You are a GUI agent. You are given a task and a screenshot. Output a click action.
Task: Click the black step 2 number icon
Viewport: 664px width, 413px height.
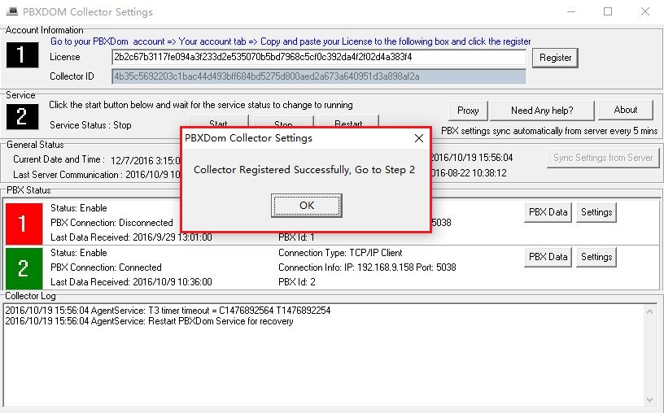coord(22,116)
